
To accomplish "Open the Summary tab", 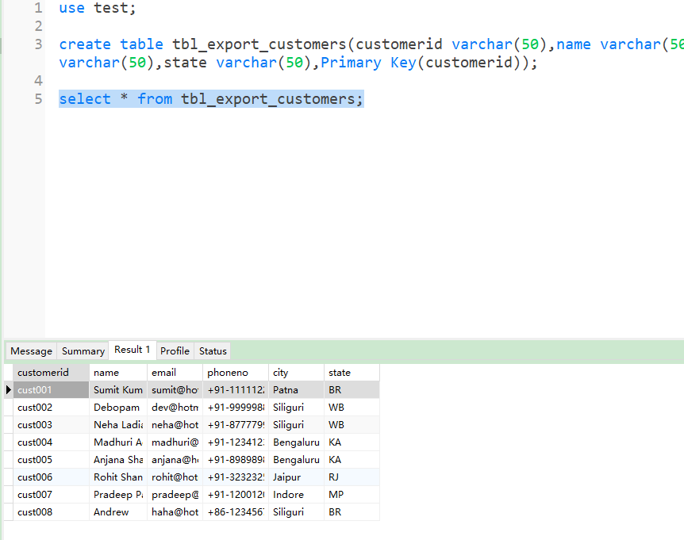I will [83, 351].
